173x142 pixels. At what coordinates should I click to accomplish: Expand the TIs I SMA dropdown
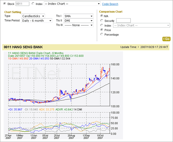point(78,16)
